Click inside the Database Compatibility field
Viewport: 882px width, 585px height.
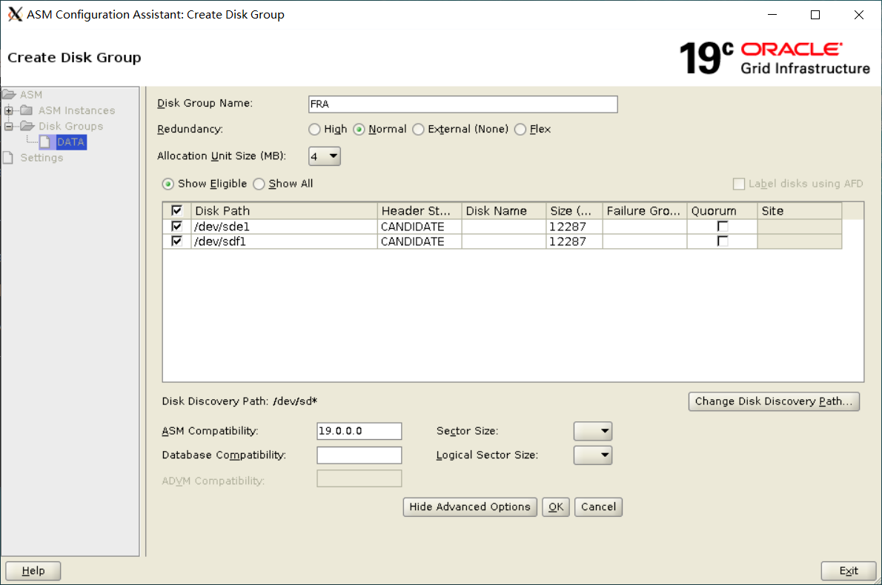[359, 455]
